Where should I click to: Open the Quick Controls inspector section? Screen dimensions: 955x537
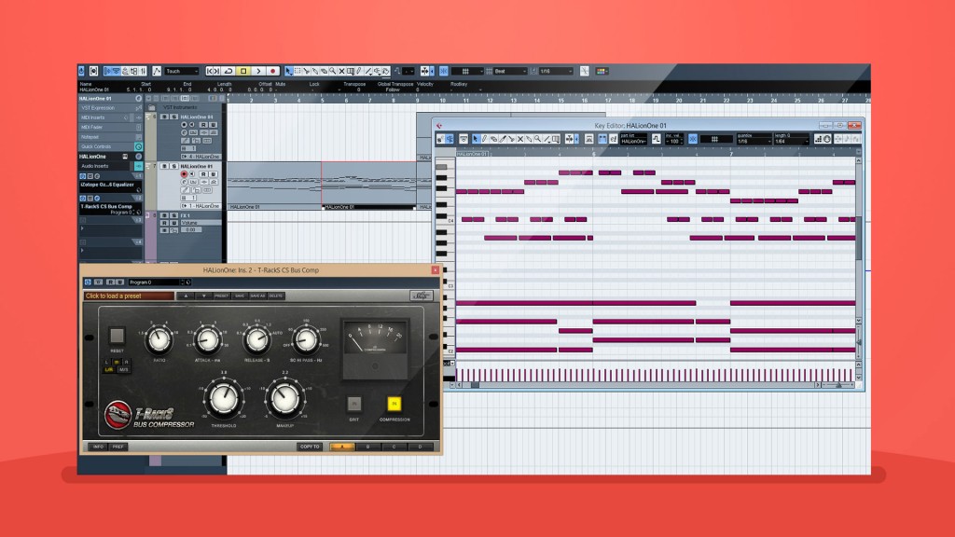click(x=110, y=146)
